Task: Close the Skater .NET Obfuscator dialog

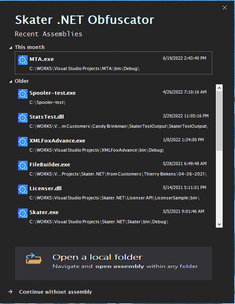Action: pyautogui.click(x=225, y=8)
